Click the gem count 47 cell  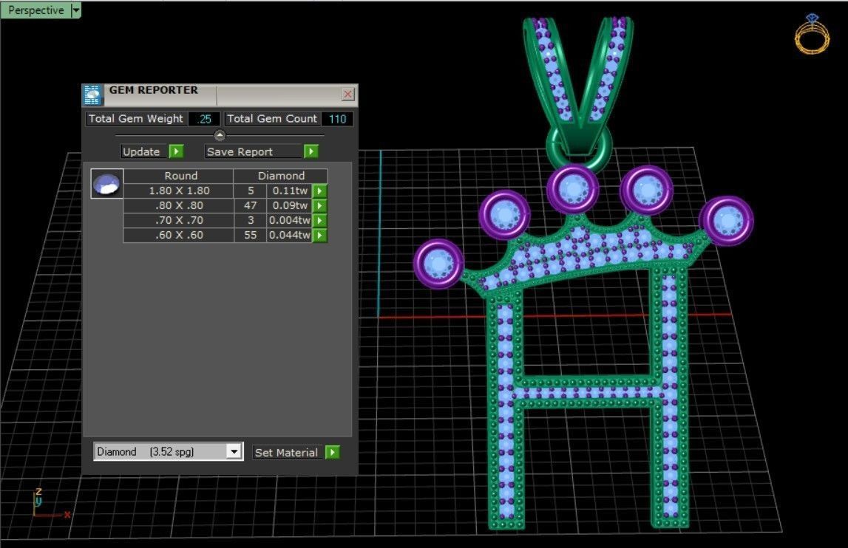pos(250,205)
